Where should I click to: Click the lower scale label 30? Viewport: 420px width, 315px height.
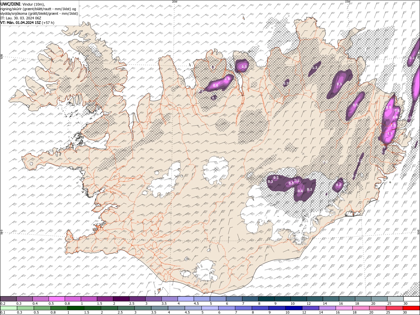tap(405, 313)
